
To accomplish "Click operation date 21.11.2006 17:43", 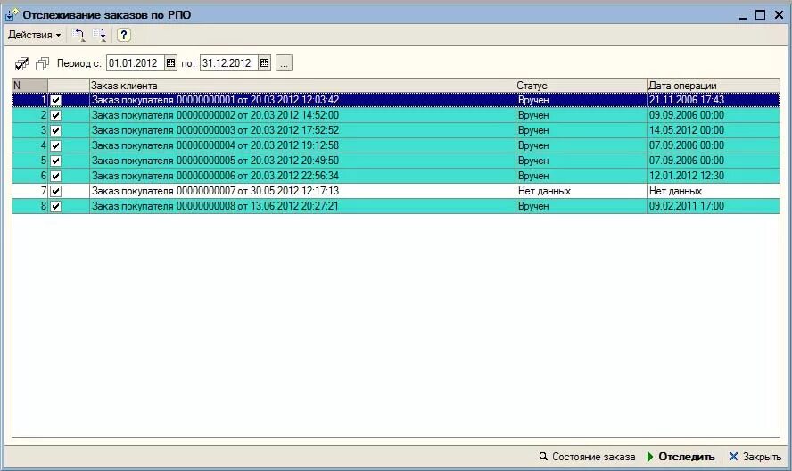I will (x=714, y=100).
